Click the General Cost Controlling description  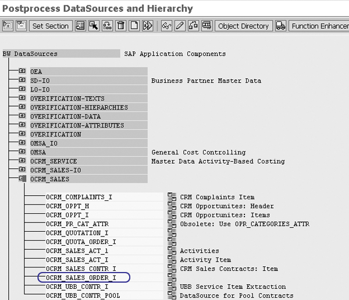point(198,152)
